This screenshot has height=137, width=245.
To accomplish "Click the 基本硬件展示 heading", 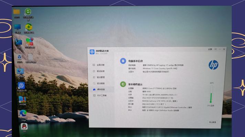I will tap(135, 84).
